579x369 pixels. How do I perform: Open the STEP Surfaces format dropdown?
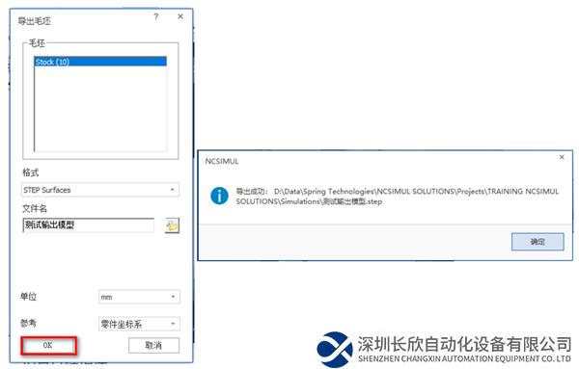coord(100,190)
